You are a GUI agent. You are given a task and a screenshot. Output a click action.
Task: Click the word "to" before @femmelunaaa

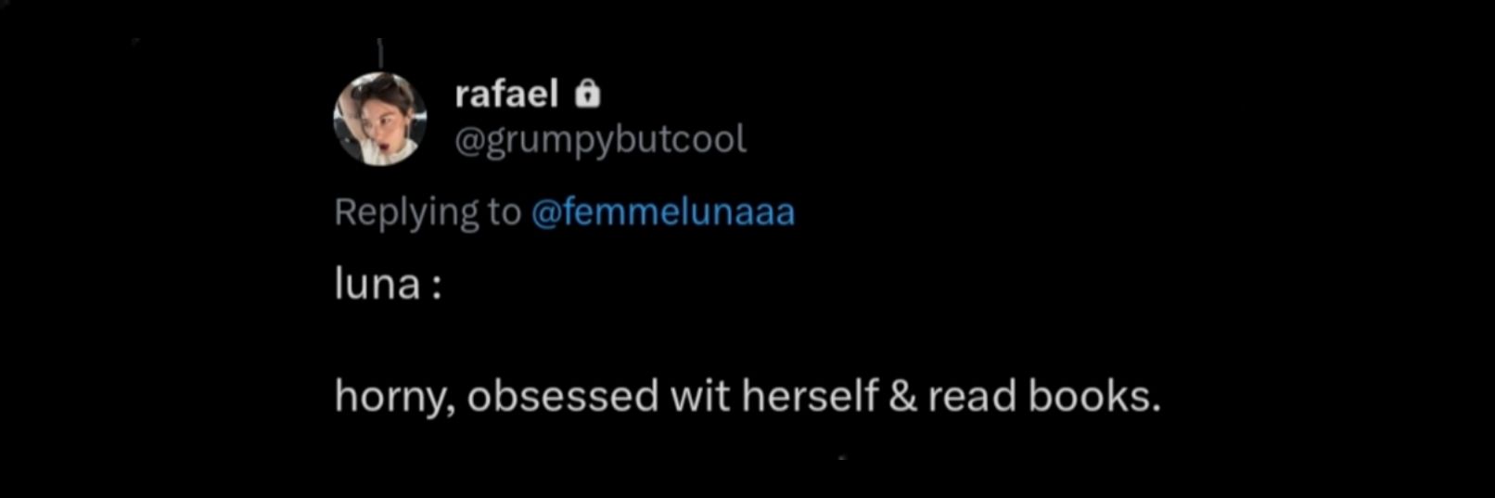(505, 213)
